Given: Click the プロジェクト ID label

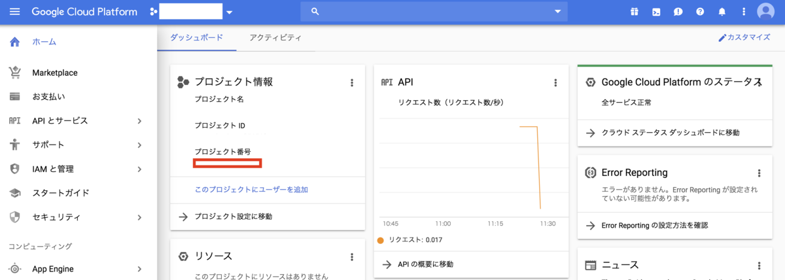Looking at the screenshot, I should click(x=220, y=126).
